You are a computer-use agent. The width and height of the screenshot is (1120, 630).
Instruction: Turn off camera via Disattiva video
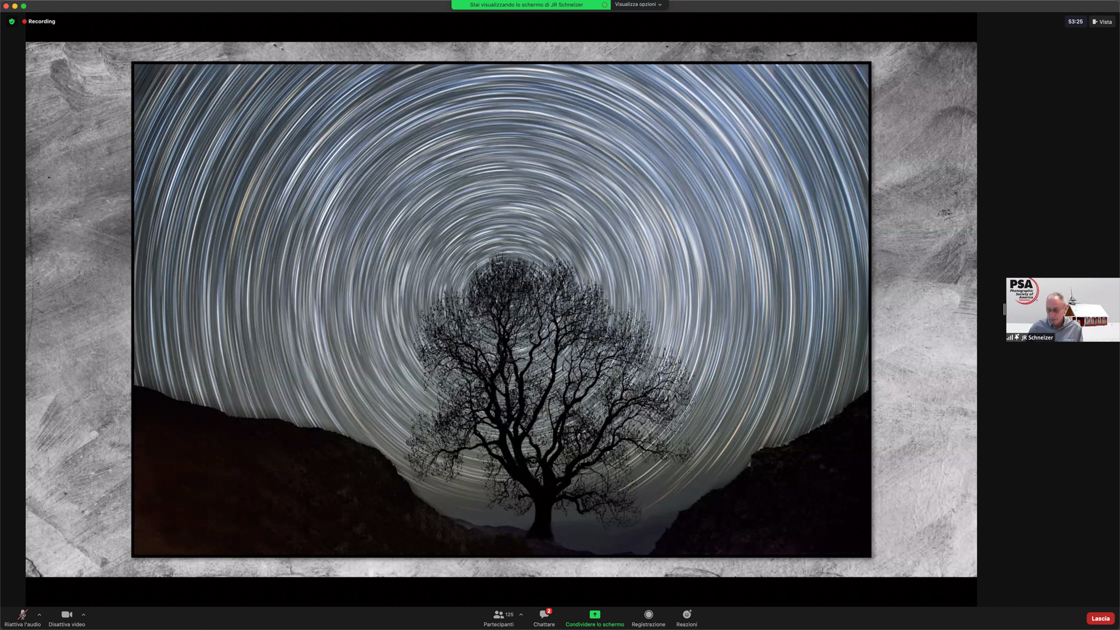coord(67,618)
